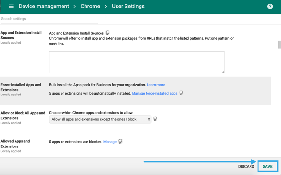The image size is (281, 175).
Task: Go to Device management breadcrumb
Action: pyautogui.click(x=44, y=7)
